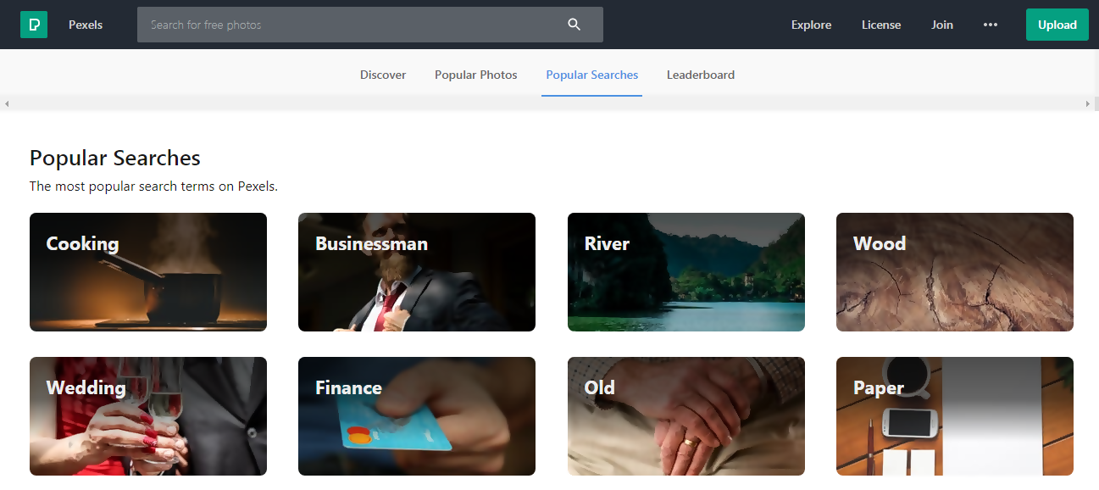The image size is (1099, 490).
Task: Open the Wood search thumbnail
Action: click(955, 272)
